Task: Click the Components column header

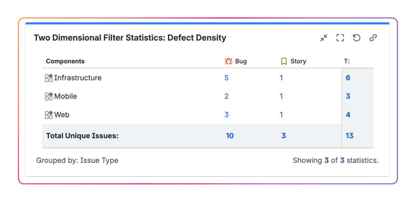Action: point(65,61)
